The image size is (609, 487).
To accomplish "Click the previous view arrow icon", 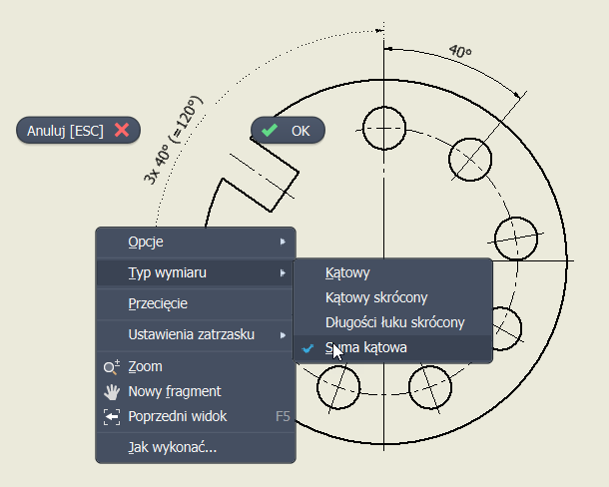I will click(112, 416).
